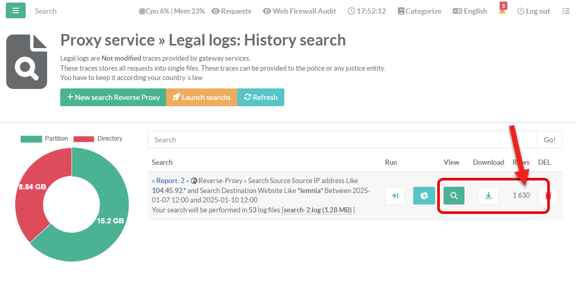The image size is (576, 283).
Task: Open the Report: 2 link
Action: 170,180
